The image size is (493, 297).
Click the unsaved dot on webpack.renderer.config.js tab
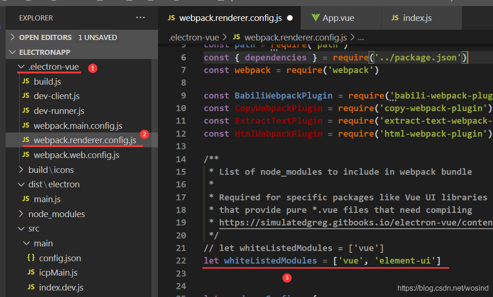290,18
